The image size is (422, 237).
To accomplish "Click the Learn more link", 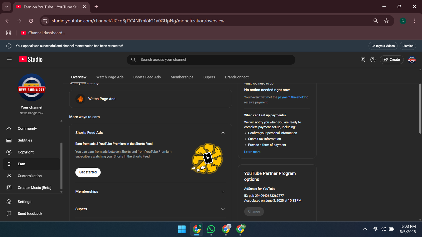I will coord(252,152).
